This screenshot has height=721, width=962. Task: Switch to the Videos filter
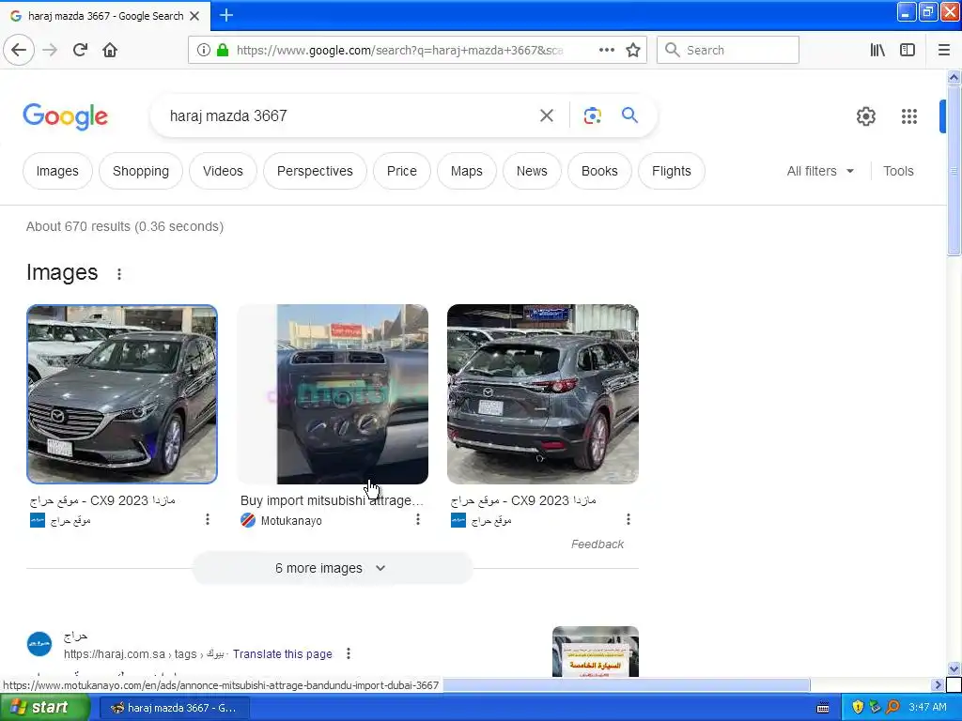tap(223, 171)
